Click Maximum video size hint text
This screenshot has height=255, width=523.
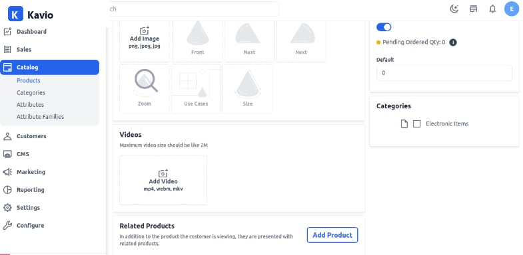(164, 145)
